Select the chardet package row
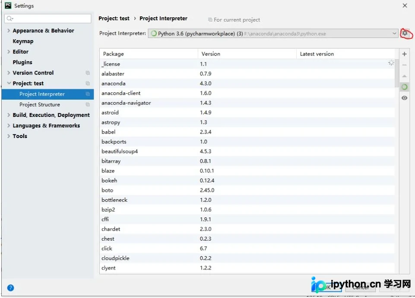 [247, 229]
